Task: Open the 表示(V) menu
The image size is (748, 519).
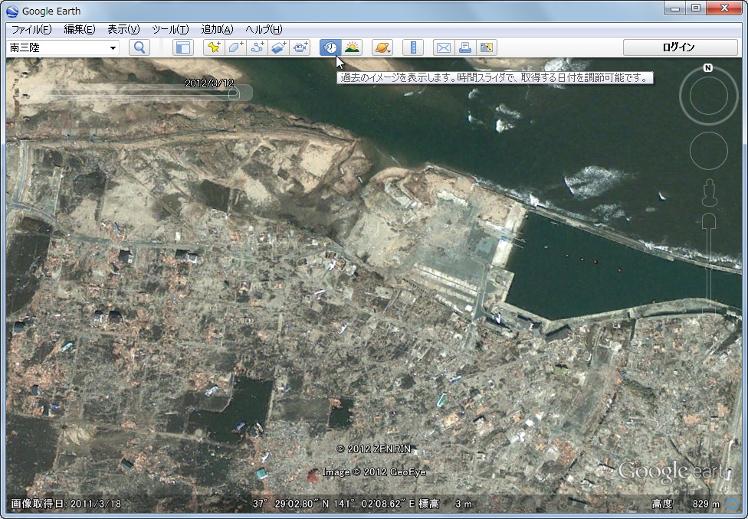Action: 123,30
